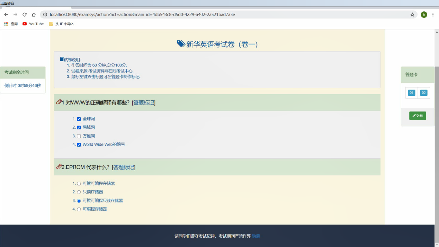Bookmark this page with the star icon
Screen dimensions: 439x247
412,15
